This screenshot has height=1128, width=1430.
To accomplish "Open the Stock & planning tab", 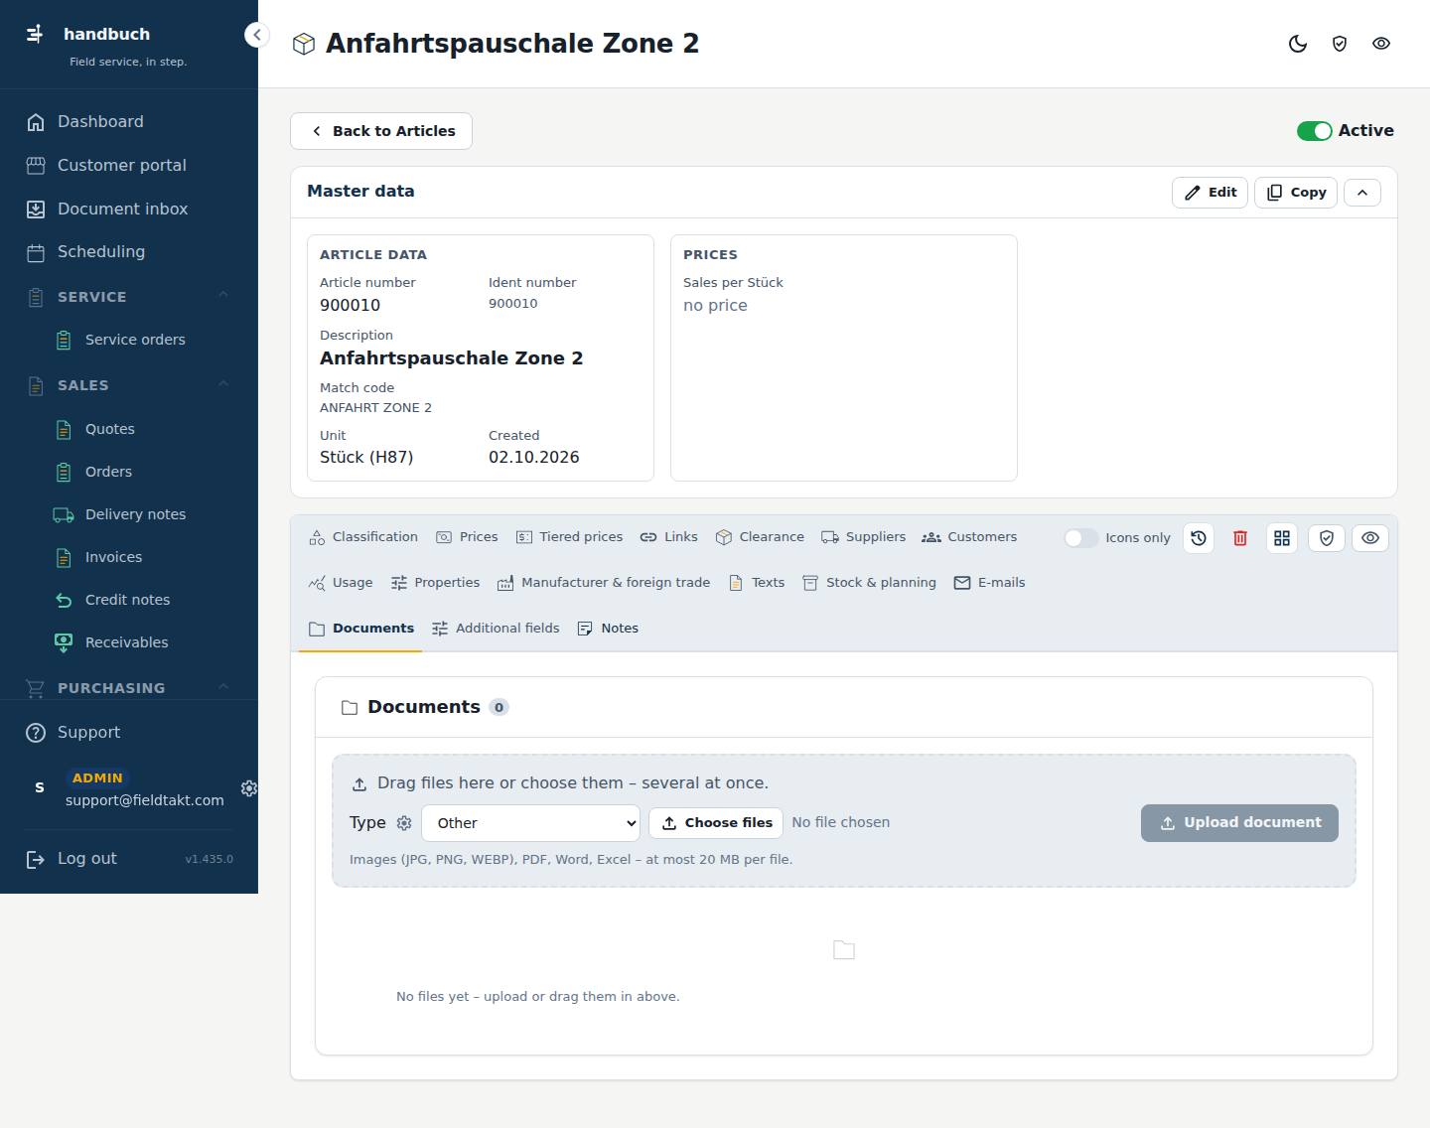I will tap(869, 583).
